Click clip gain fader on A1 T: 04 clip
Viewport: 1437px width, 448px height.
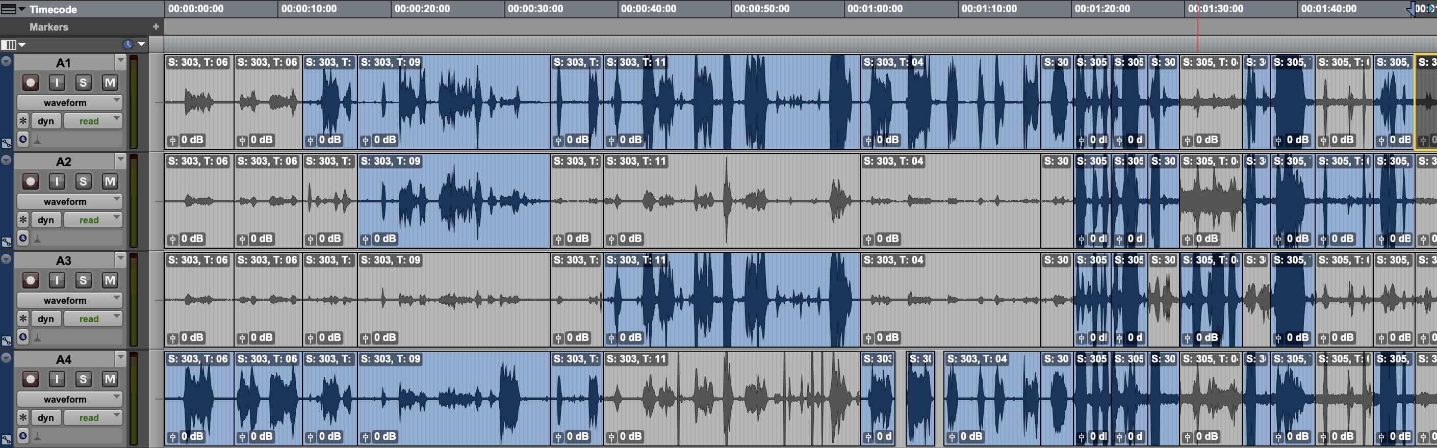tap(868, 141)
